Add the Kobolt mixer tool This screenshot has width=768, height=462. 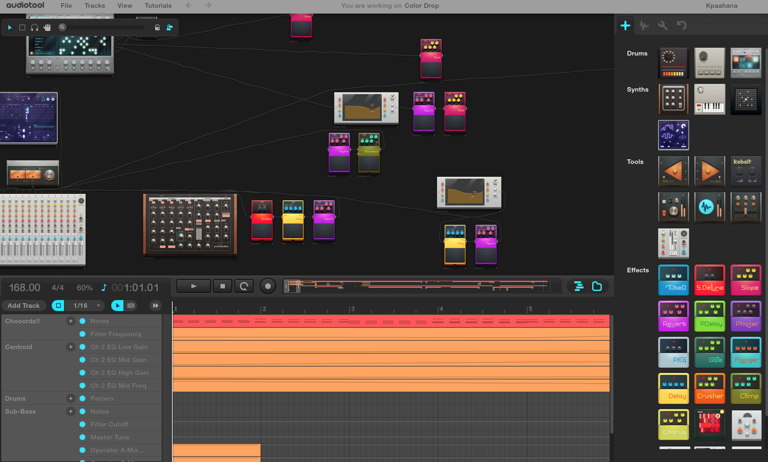[x=746, y=172]
